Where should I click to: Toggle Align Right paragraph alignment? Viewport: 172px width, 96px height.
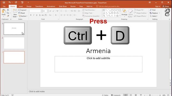67,15
